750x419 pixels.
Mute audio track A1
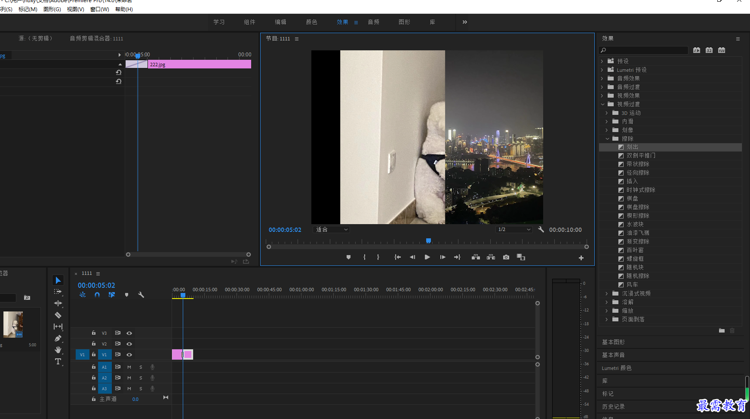click(x=129, y=367)
